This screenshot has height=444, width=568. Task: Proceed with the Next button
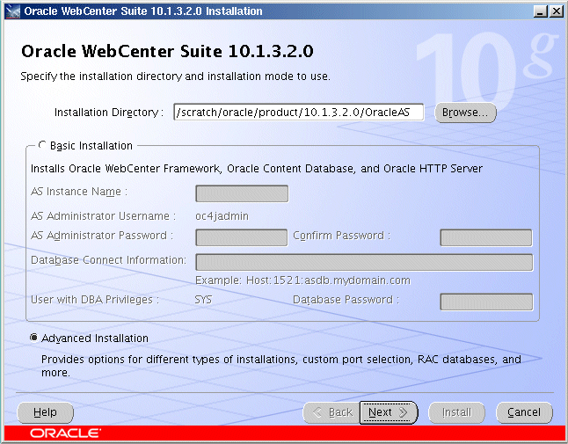pos(389,412)
